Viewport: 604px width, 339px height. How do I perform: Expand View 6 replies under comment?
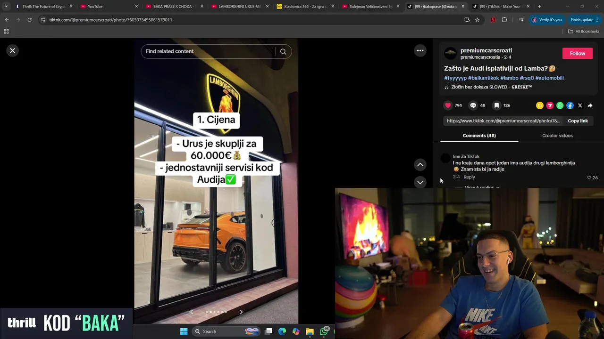pyautogui.click(x=482, y=187)
